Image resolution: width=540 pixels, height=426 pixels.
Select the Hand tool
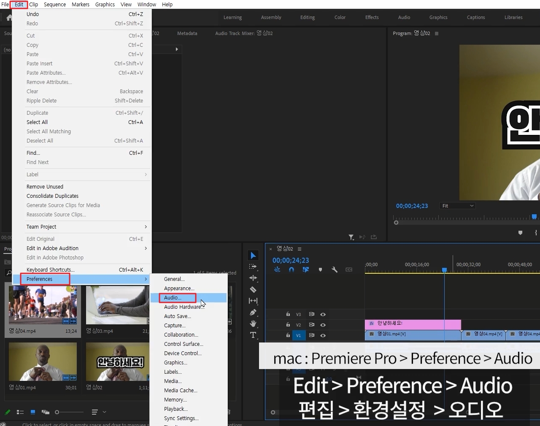pyautogui.click(x=253, y=324)
